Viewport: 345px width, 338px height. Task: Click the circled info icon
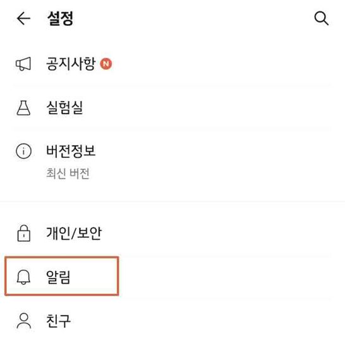(23, 151)
